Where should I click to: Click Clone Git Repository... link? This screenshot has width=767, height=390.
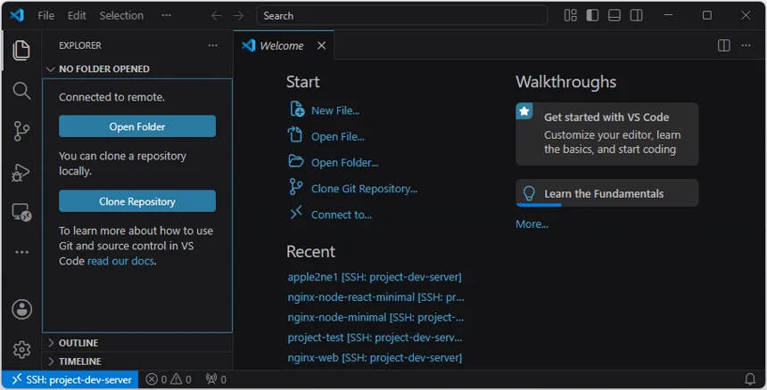(365, 189)
